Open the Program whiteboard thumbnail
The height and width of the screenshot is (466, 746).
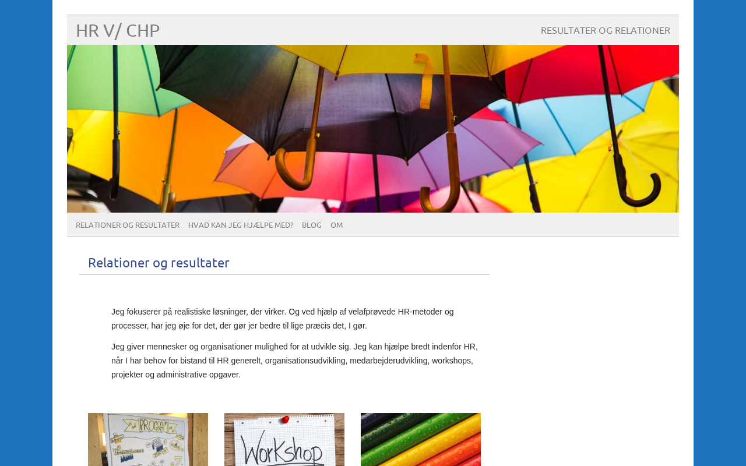(x=148, y=439)
